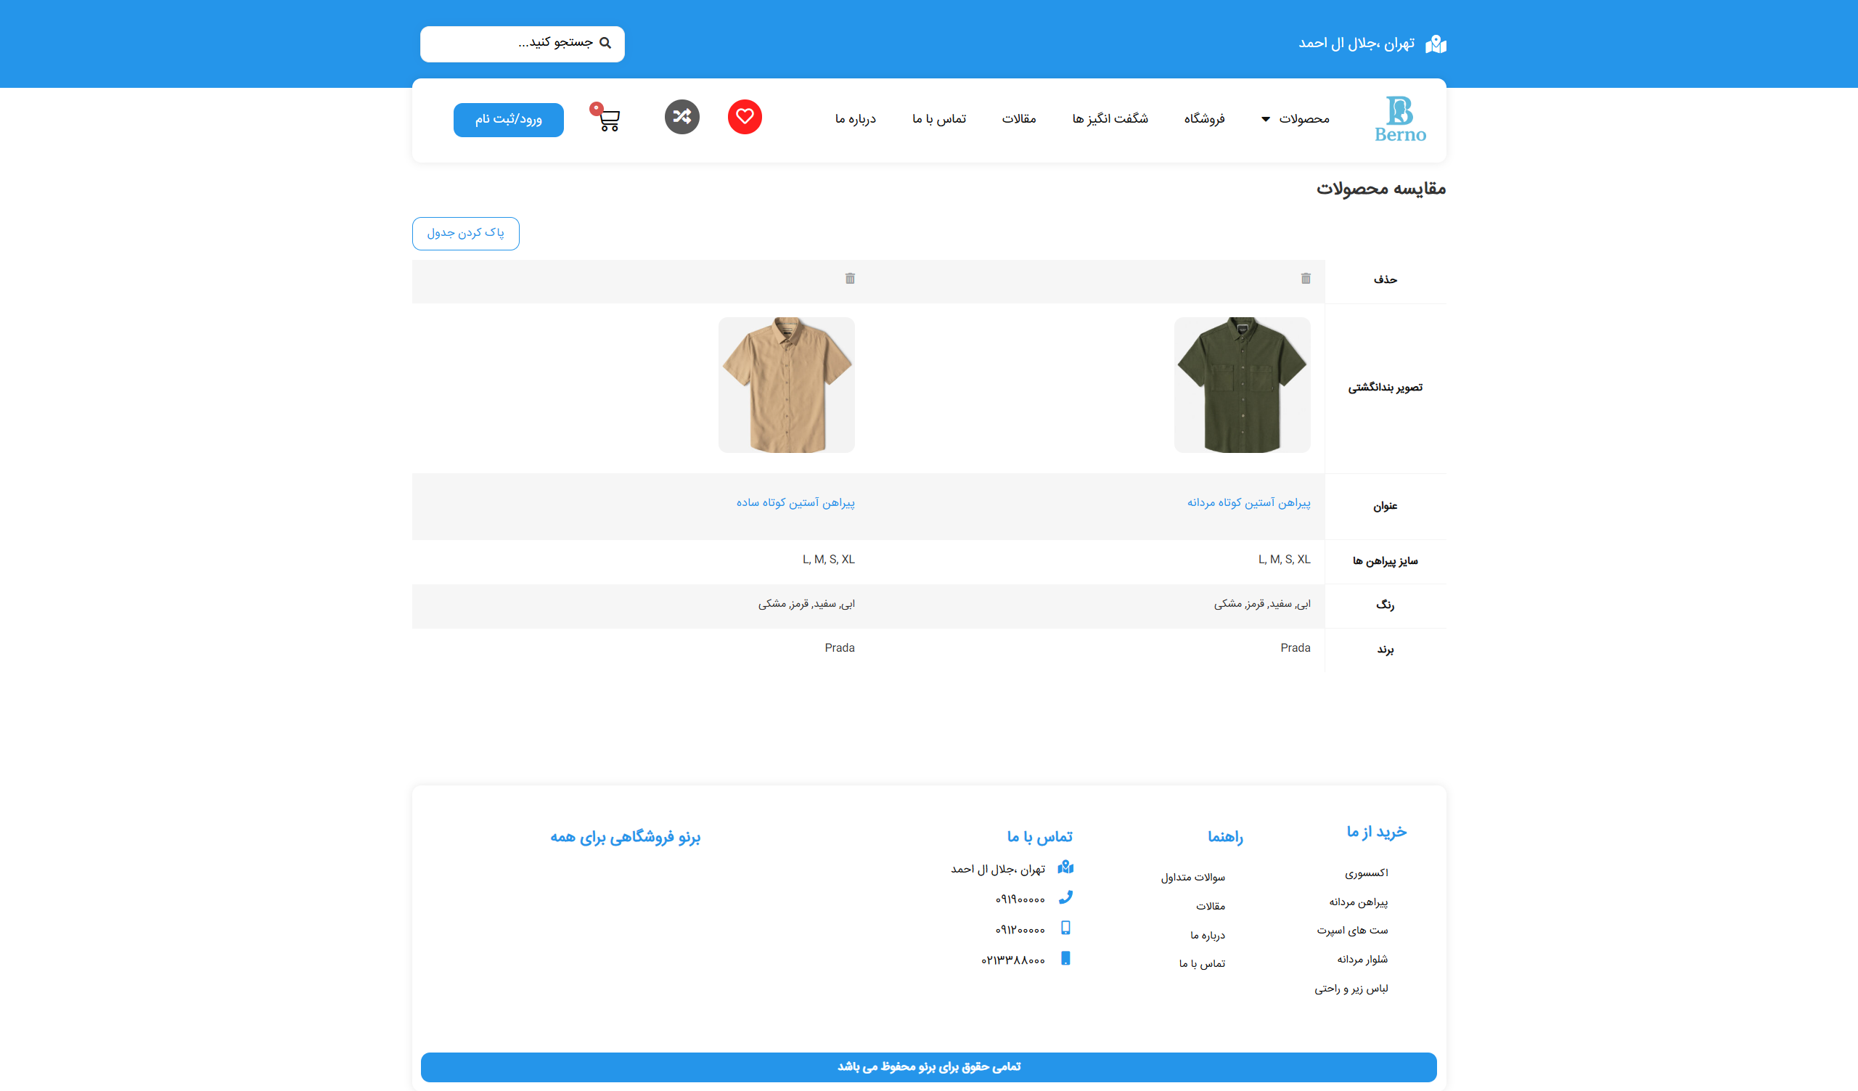This screenshot has width=1858, height=1091.
Task: Remove the green shirt using its trash icon
Action: pyautogui.click(x=1305, y=279)
